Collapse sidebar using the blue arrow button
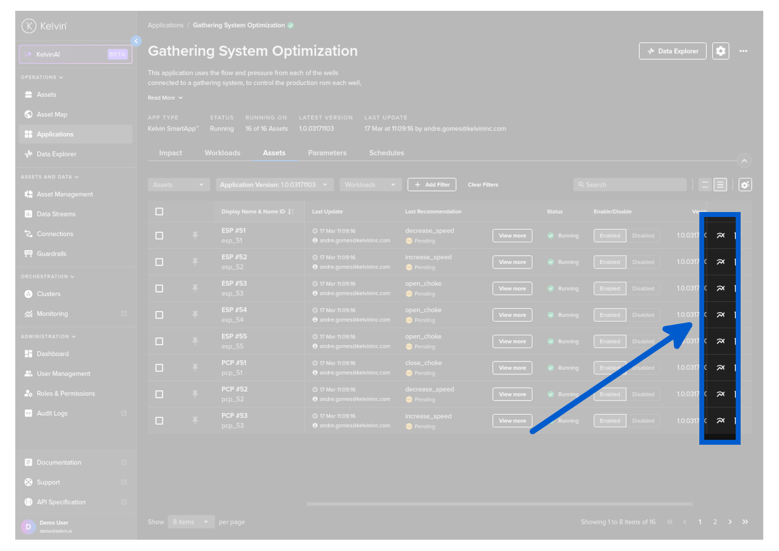 click(136, 41)
